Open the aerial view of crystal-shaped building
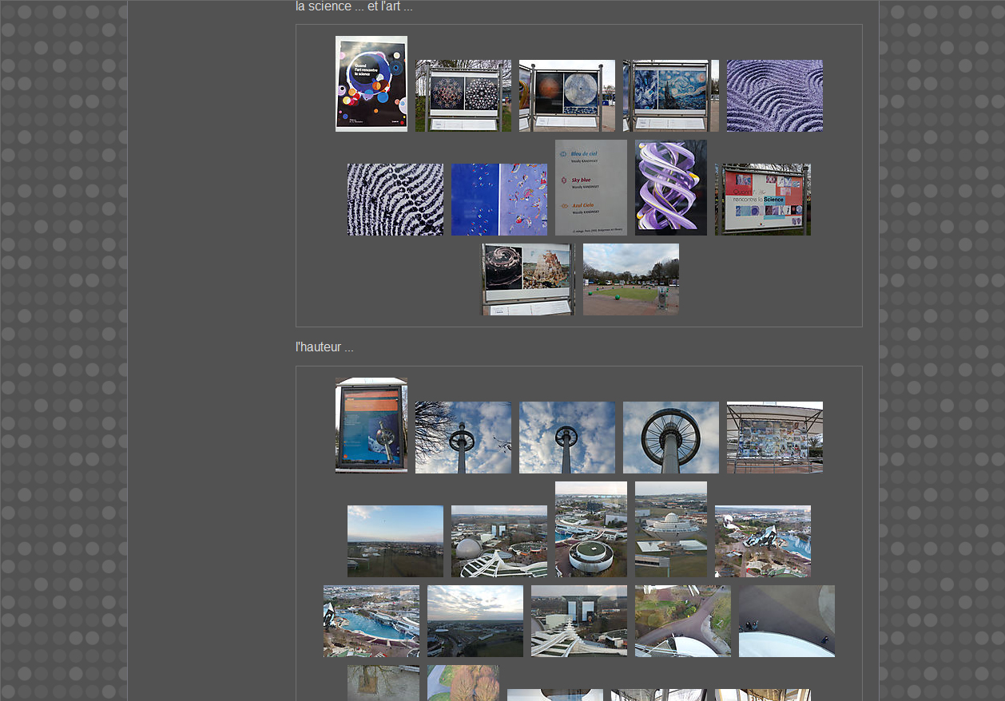 pos(762,541)
